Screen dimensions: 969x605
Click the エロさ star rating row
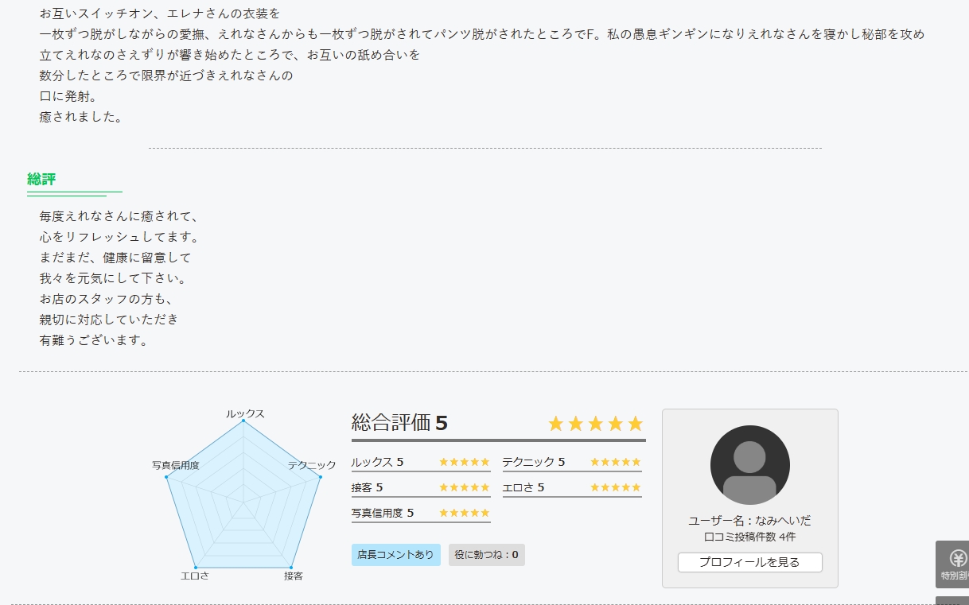point(572,487)
